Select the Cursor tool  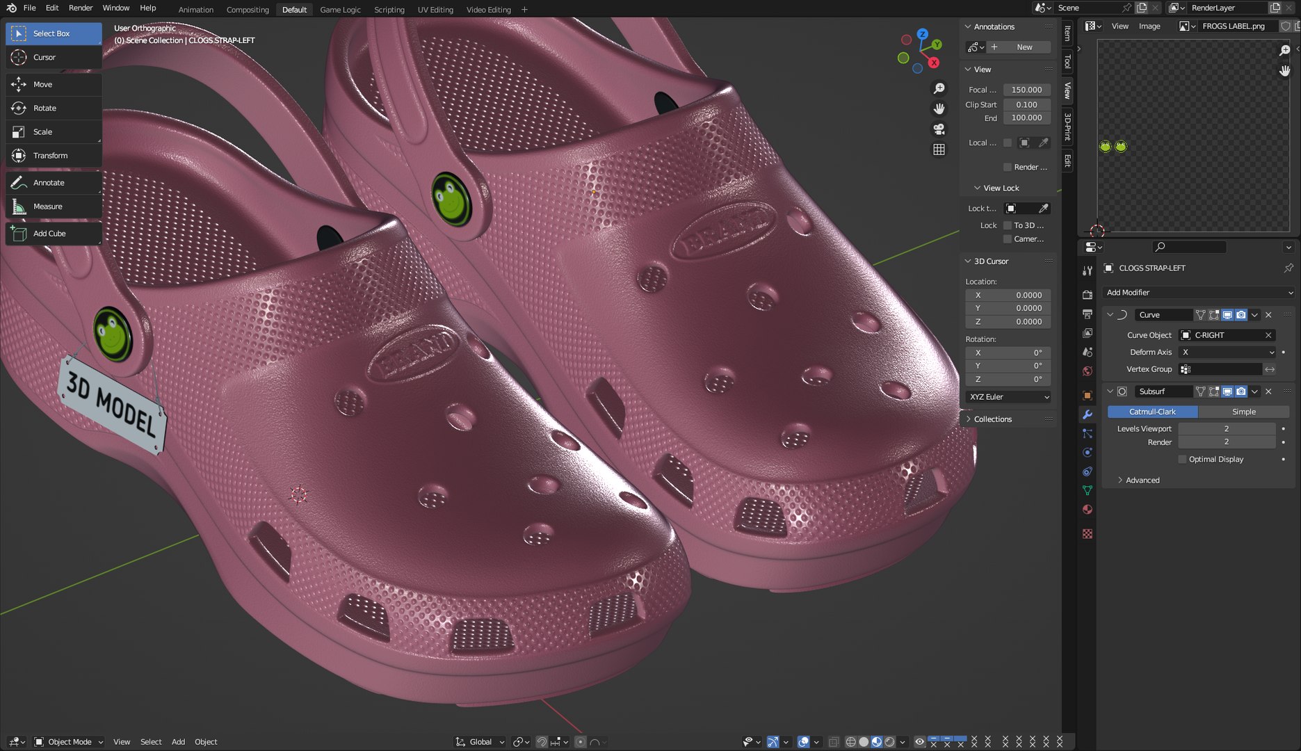pos(54,57)
